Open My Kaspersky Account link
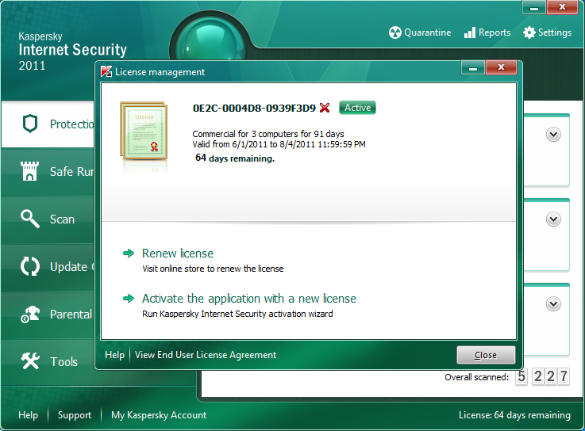Screen dimensions: 585x431 (x=159, y=415)
